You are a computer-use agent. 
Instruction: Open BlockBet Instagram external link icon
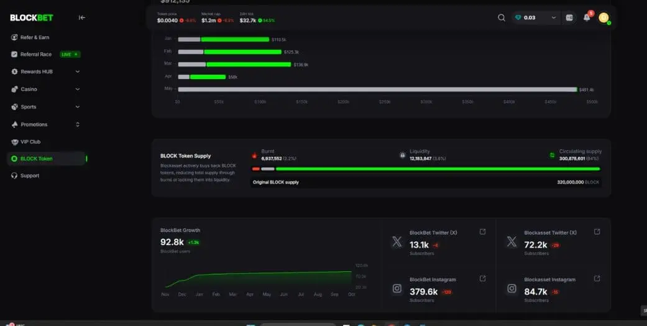click(482, 279)
